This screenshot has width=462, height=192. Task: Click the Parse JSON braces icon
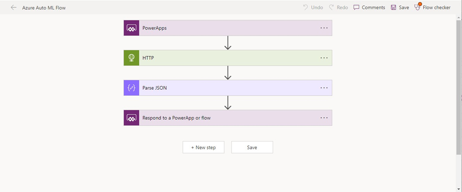click(131, 87)
